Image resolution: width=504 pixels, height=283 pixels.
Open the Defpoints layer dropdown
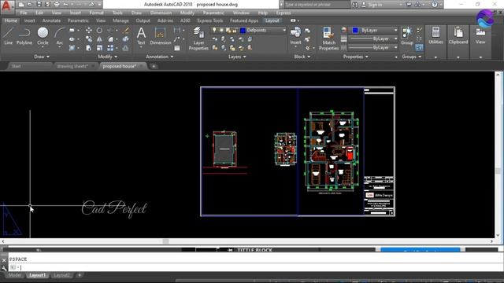tap(284, 30)
